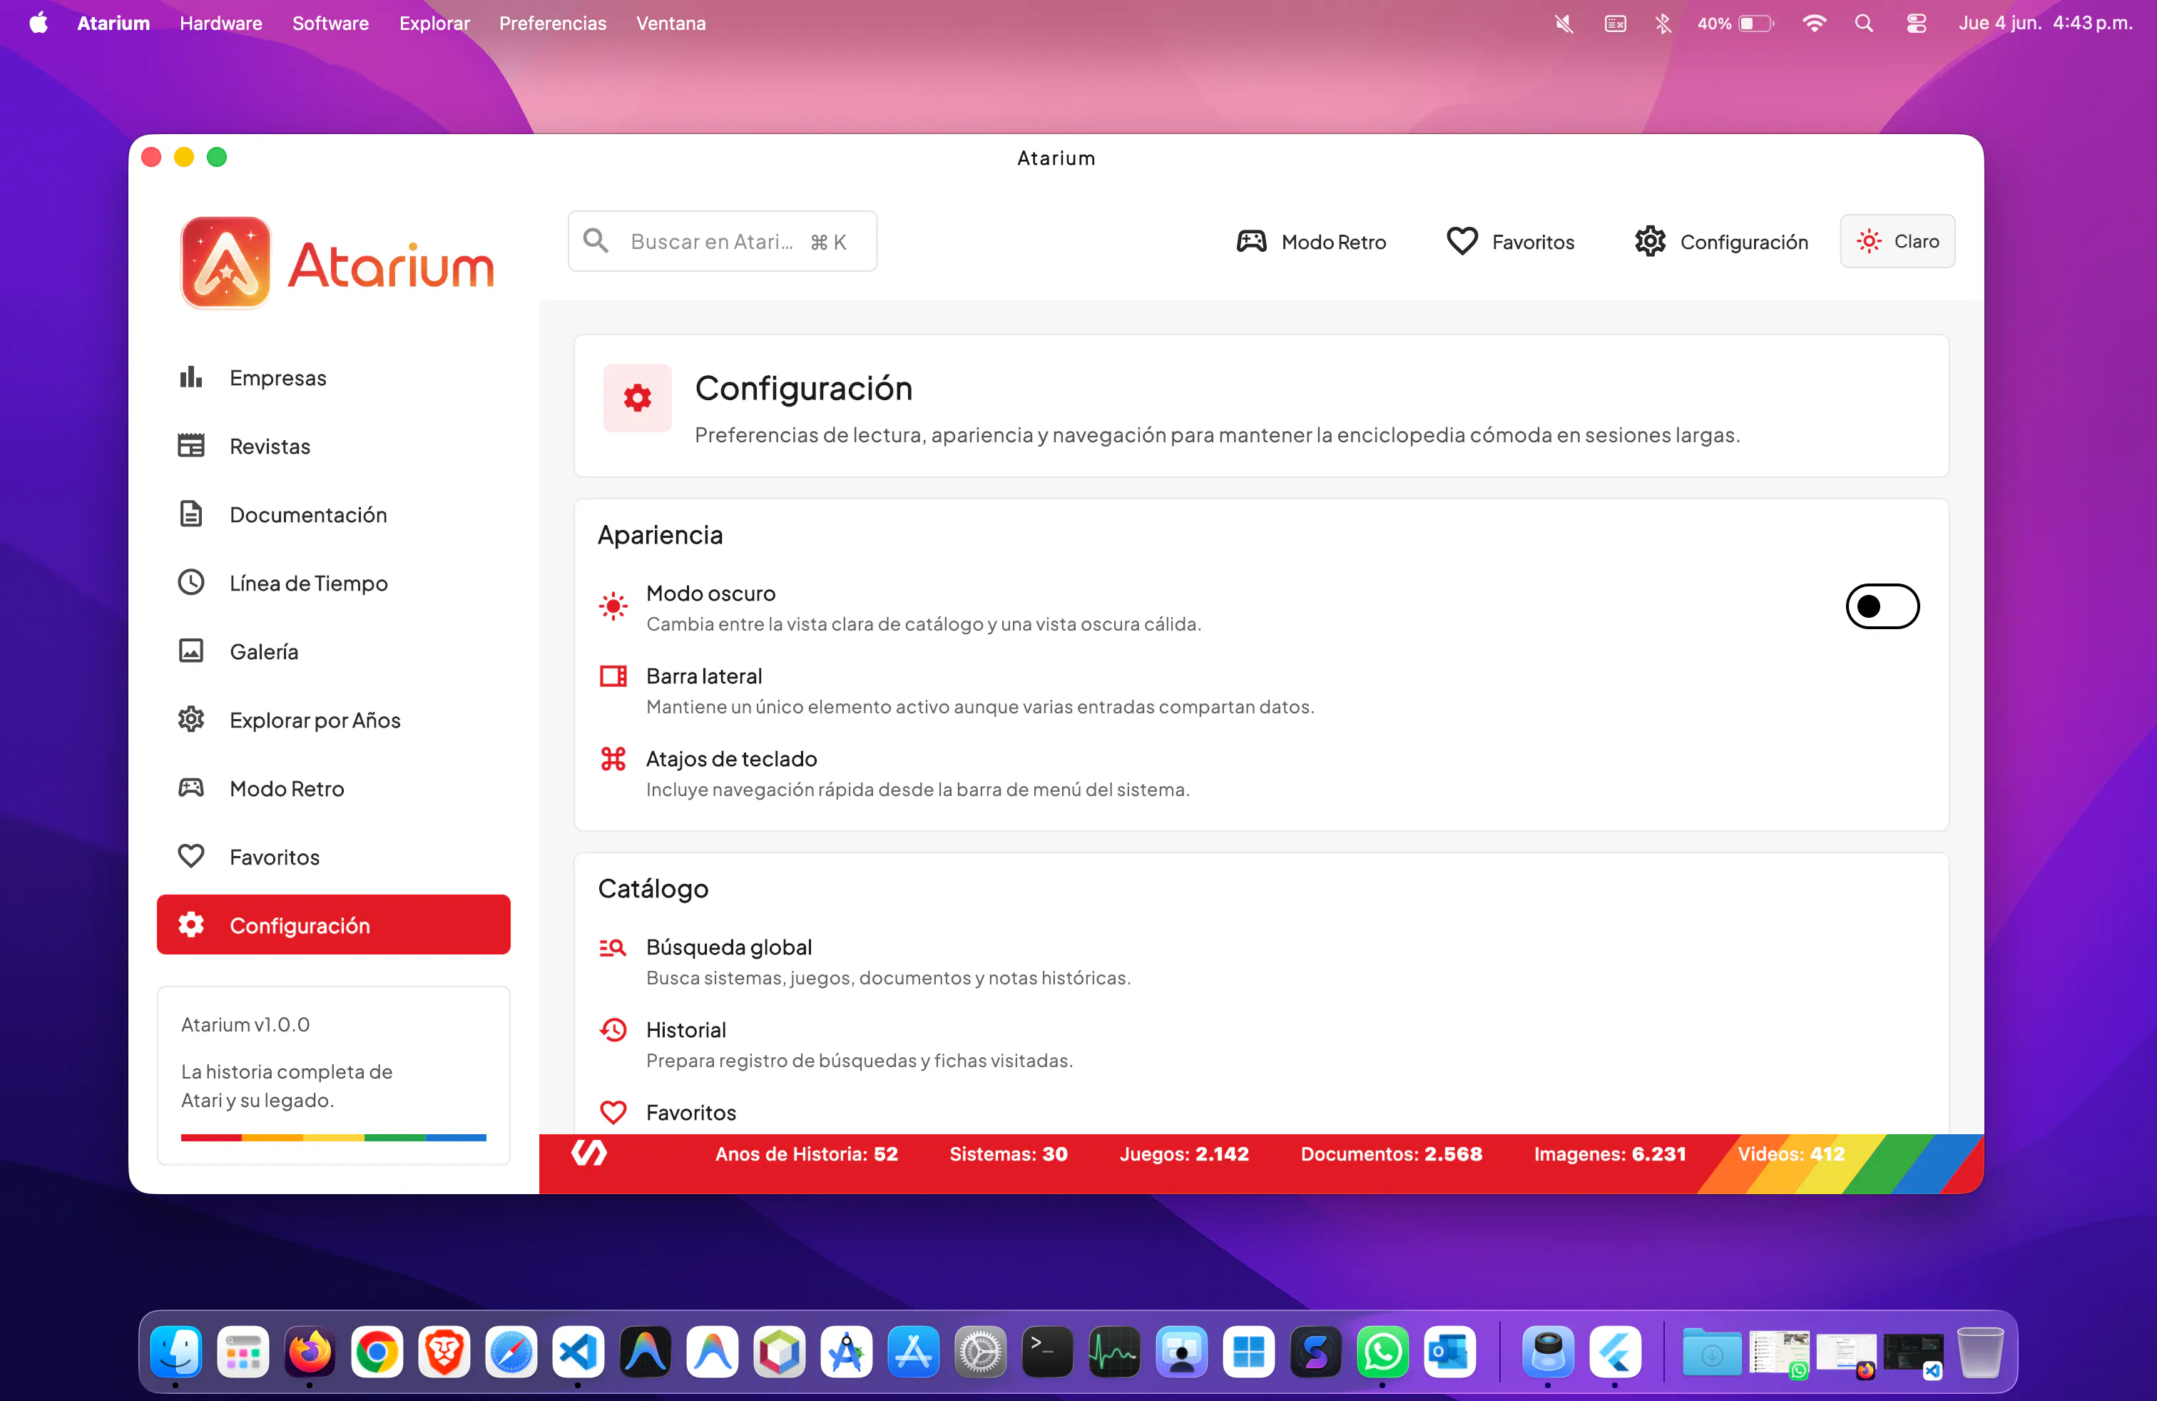This screenshot has height=1401, width=2157.
Task: Open WhatsApp from the Dock
Action: [1383, 1352]
